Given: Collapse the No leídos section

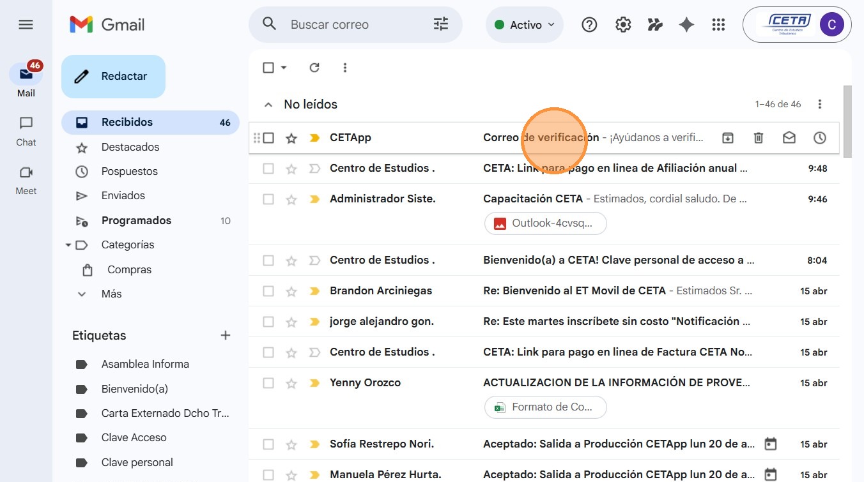Looking at the screenshot, I should (268, 105).
